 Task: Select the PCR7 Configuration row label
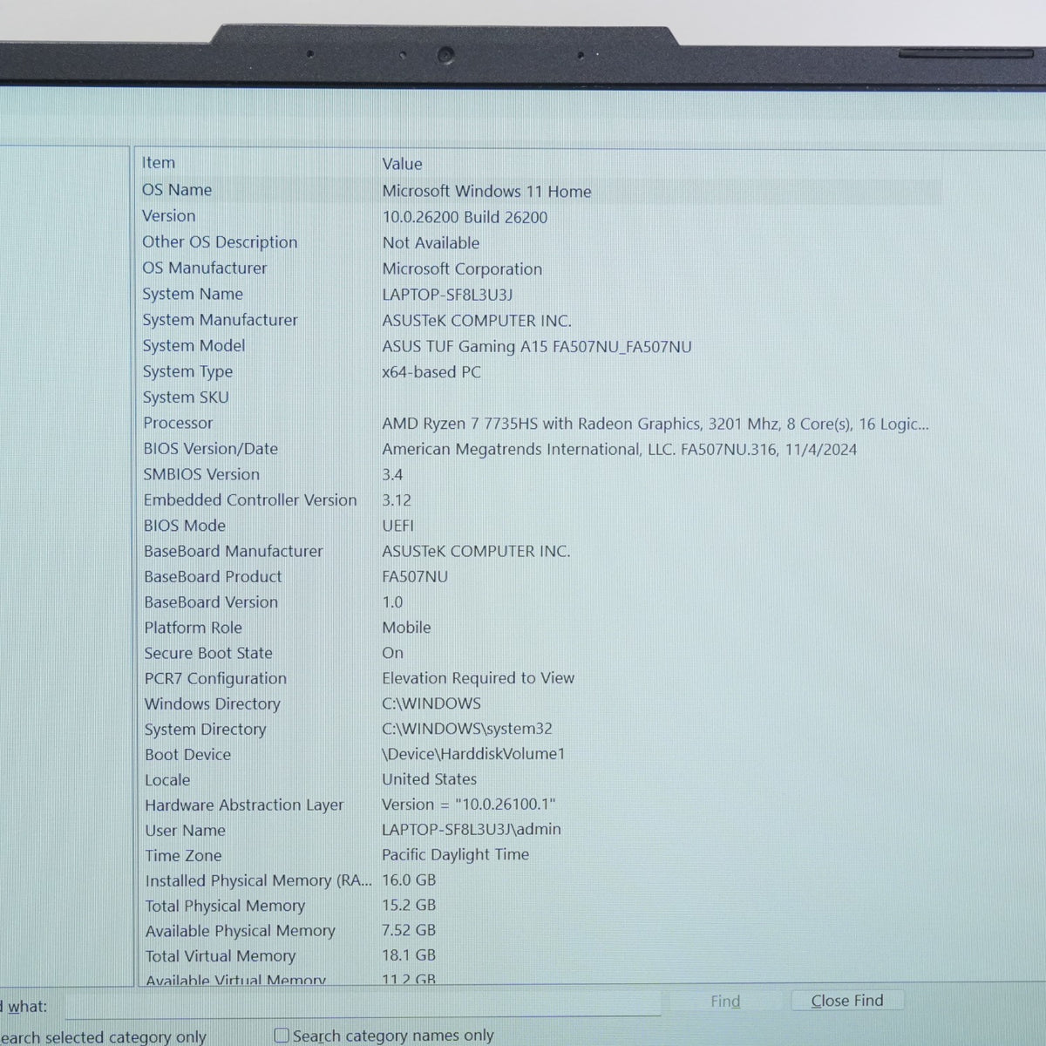coord(215,678)
